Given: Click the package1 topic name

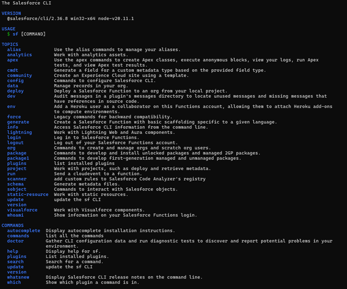Looking at the screenshot, I should pyautogui.click(x=18, y=158).
